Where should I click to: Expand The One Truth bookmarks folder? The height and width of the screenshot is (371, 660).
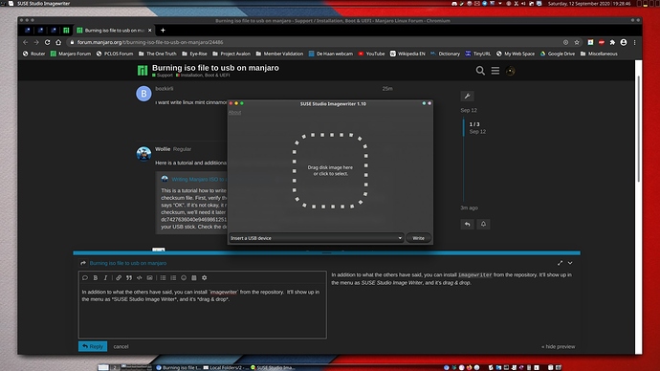click(x=158, y=54)
